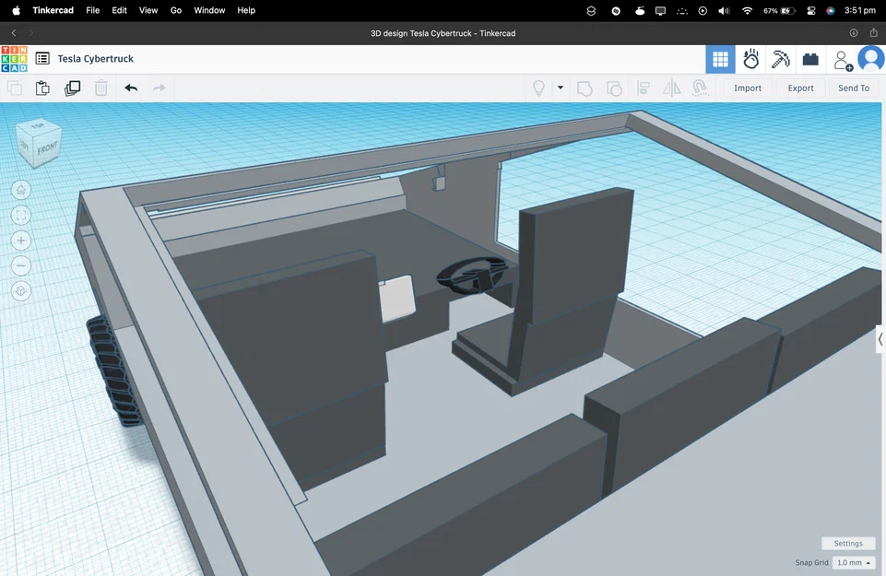Click the view cube FRONT face
The image size is (886, 576).
click(47, 149)
